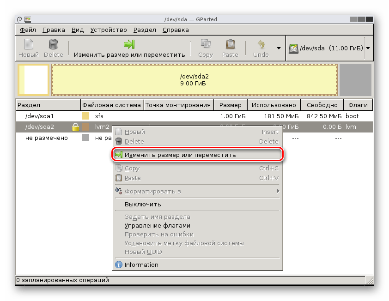Open the Undo history dropdown arrow
Screen dimensions: 389x301
coord(279,48)
